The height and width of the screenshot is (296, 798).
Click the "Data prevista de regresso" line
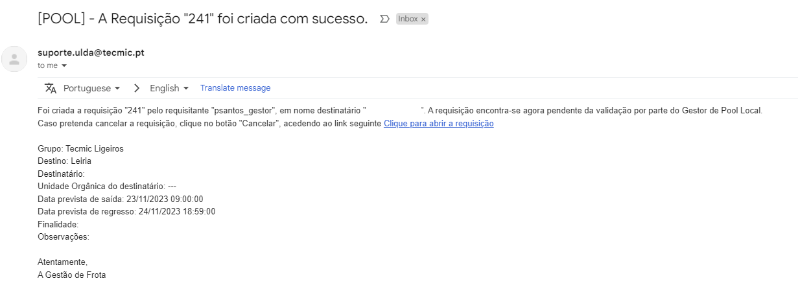point(126,212)
